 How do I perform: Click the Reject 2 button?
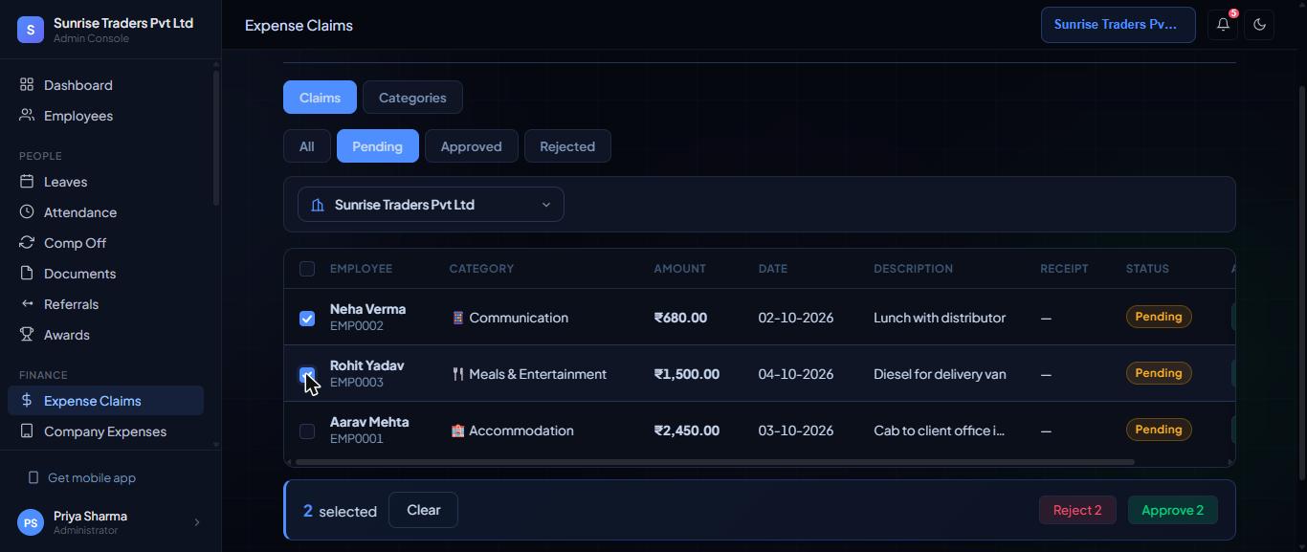1077,510
